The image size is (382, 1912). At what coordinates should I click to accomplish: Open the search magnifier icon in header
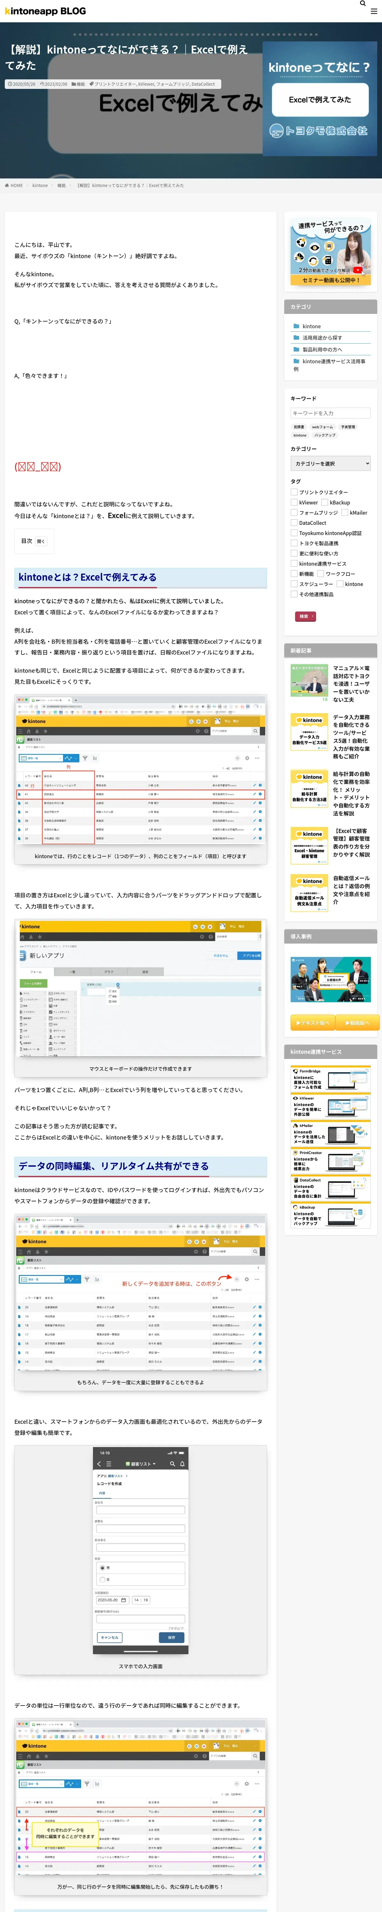(x=363, y=4)
